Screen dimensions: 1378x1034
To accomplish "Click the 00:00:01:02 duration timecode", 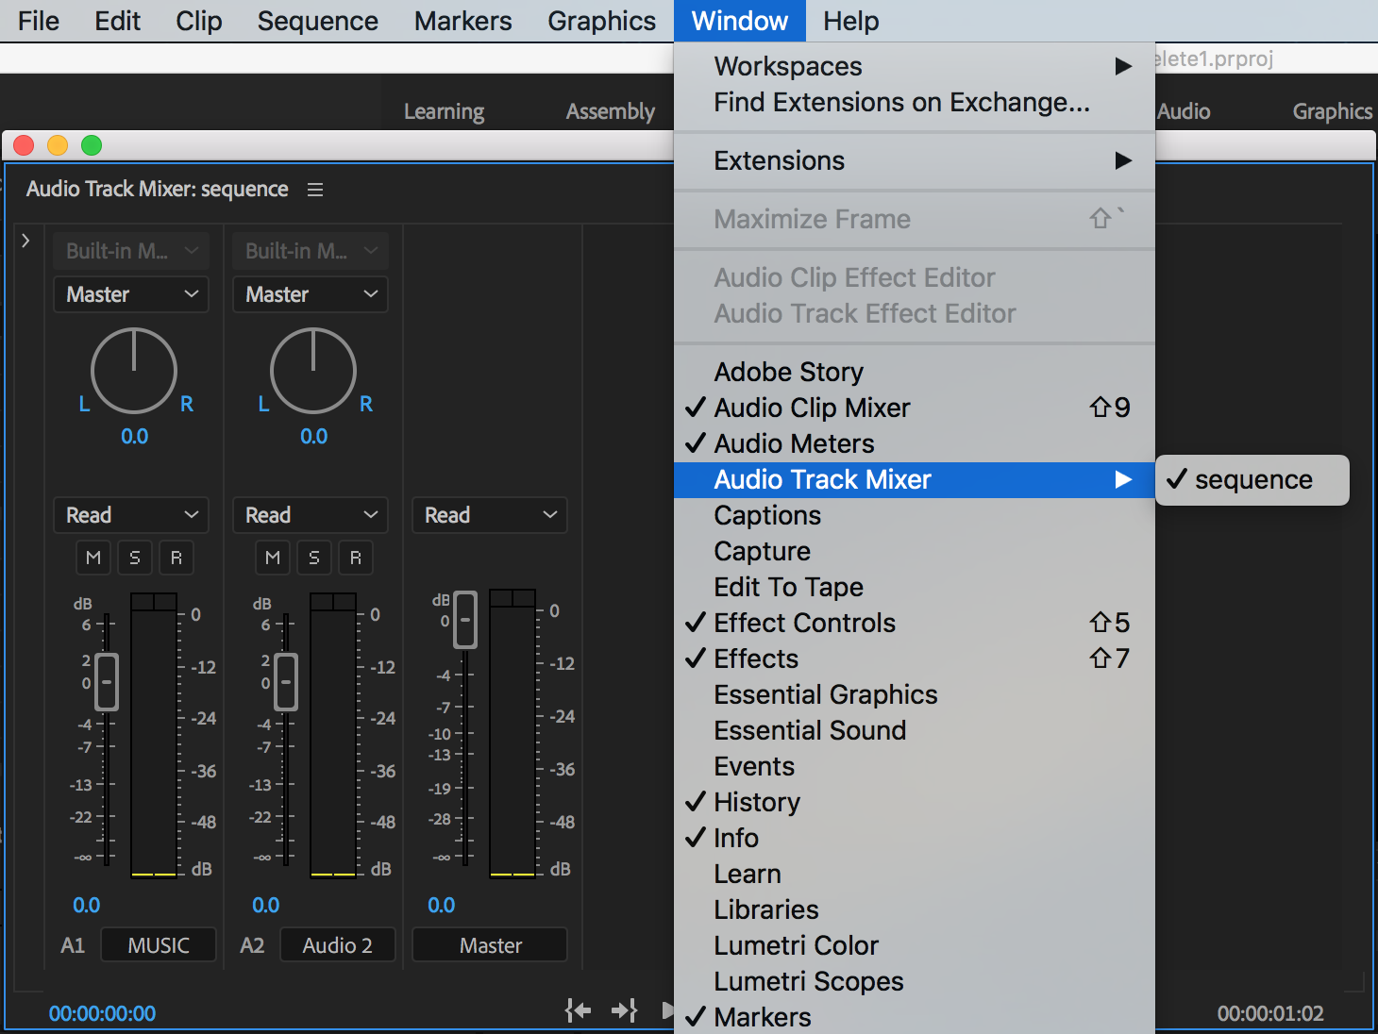I will click(x=1270, y=1014).
